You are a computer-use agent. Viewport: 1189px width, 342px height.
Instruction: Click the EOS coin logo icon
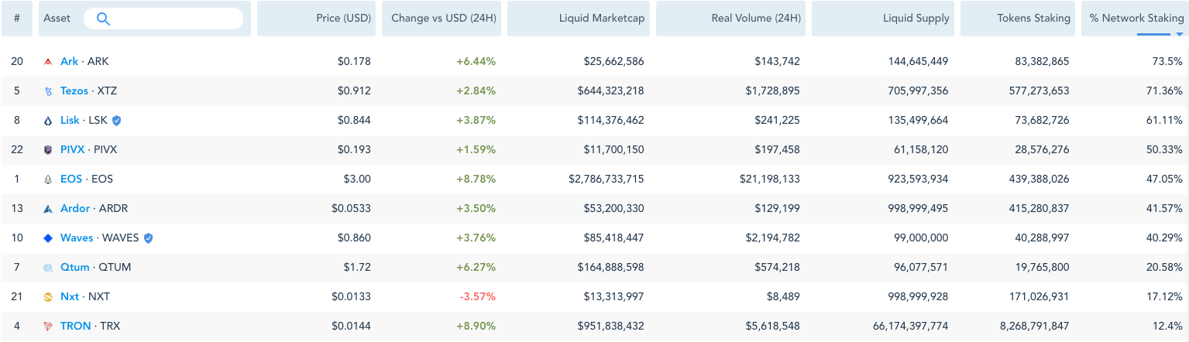click(48, 179)
